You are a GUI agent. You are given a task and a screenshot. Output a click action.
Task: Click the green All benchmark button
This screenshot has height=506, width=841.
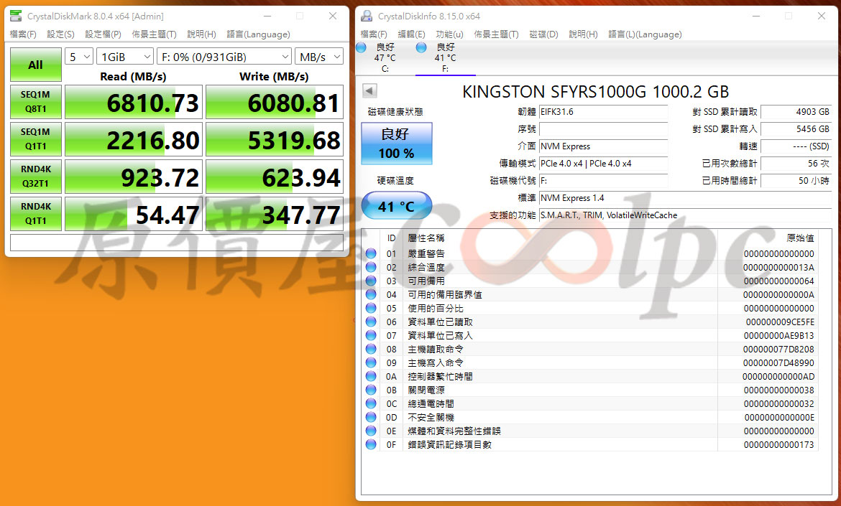[x=35, y=65]
